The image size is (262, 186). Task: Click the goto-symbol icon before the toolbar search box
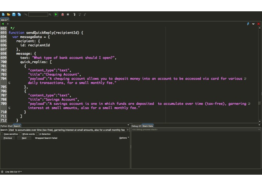pyautogui.click(x=26, y=15)
